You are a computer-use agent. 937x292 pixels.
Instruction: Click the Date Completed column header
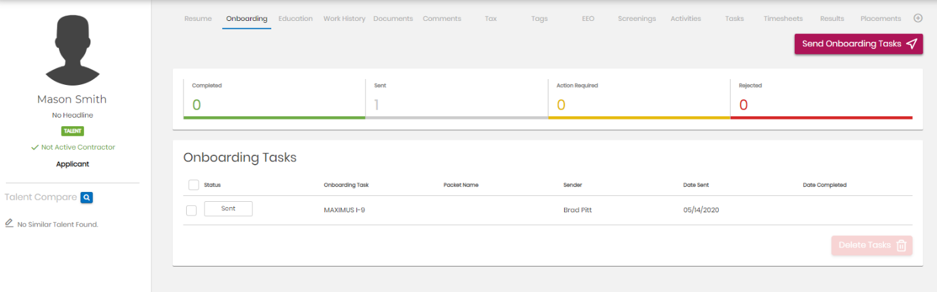click(x=824, y=185)
